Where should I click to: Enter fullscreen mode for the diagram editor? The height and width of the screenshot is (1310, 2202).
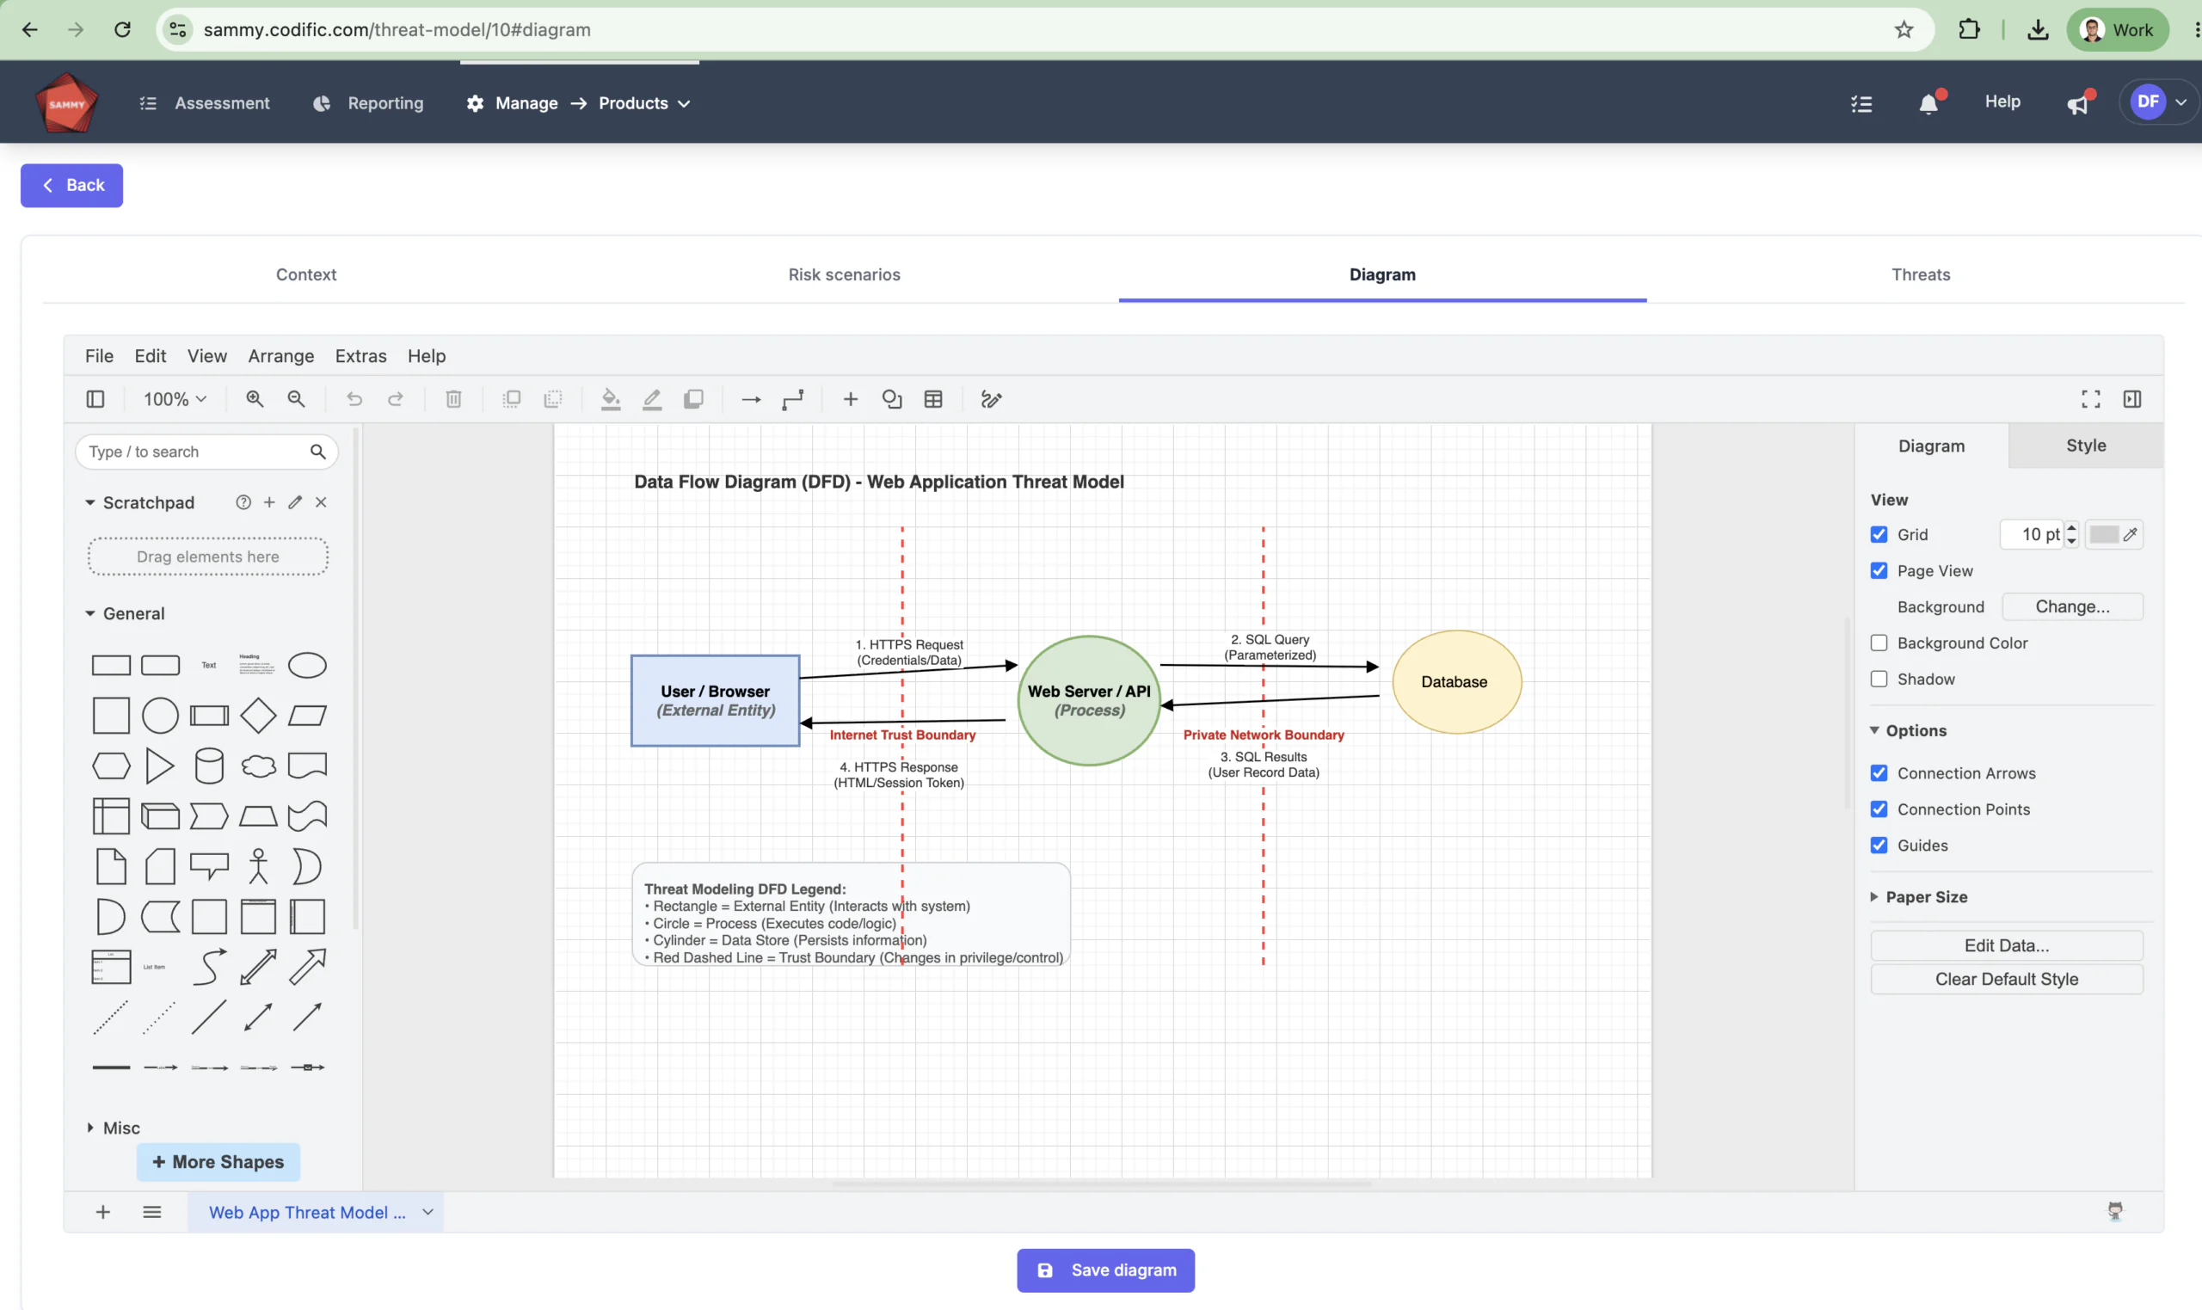coord(2091,399)
